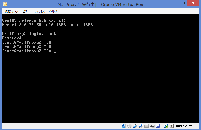Click the mouse integration status icon
The width and height of the screenshot is (201, 130).
click(x=166, y=126)
